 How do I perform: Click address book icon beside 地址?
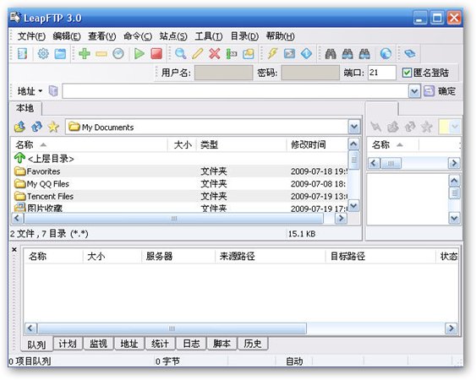pos(53,90)
